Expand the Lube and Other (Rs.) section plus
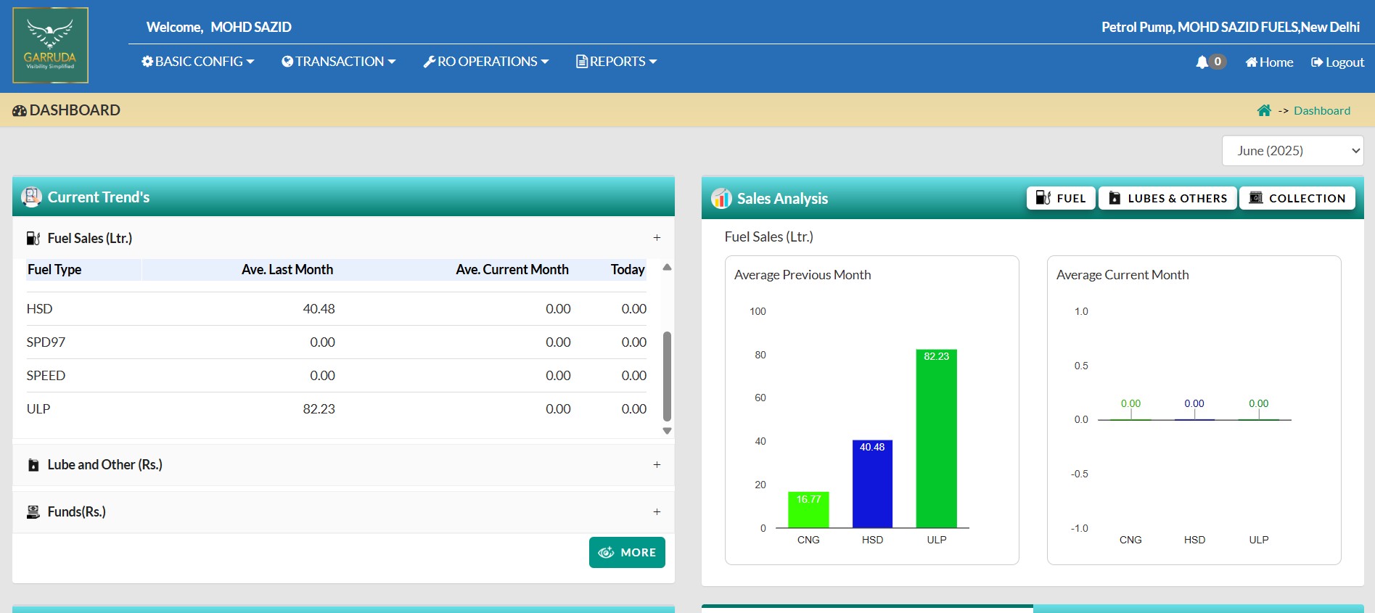Viewport: 1375px width, 613px height. [657, 465]
